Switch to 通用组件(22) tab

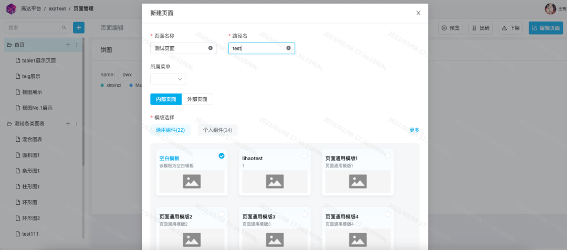point(170,130)
